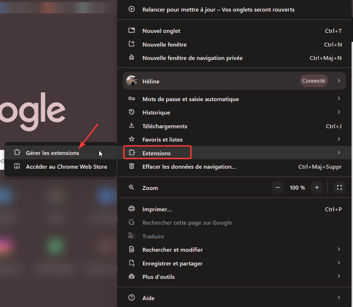Click the Traduire translate icon
Viewport: 353px width, 307px height.
coord(132,236)
